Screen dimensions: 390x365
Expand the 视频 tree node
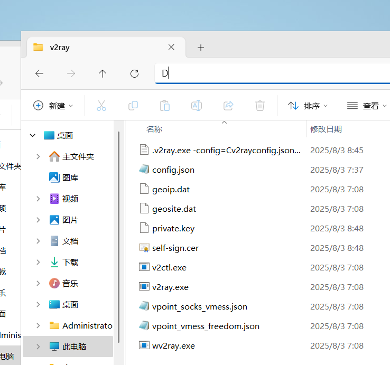(38, 199)
